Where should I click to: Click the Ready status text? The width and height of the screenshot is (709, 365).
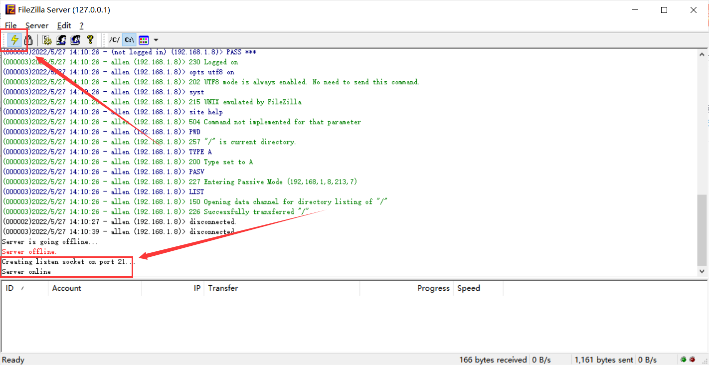pos(13,360)
